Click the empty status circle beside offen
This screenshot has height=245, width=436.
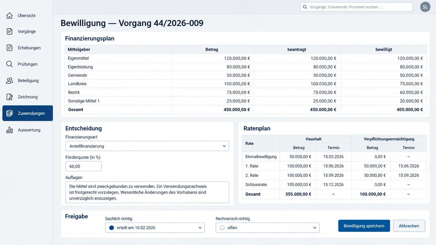coord(222,228)
